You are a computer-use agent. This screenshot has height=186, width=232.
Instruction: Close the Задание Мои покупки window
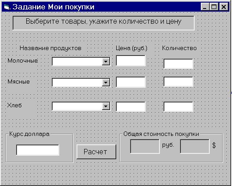pos(224,7)
